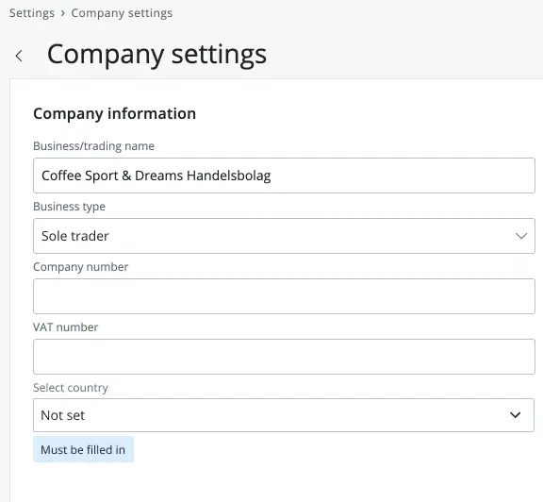Click the Company information heading

115,114
